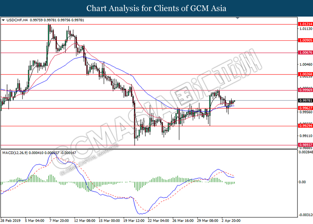Click the MACD upper scale value 0.002848
This screenshot has width=313, height=224.
(x=306, y=152)
